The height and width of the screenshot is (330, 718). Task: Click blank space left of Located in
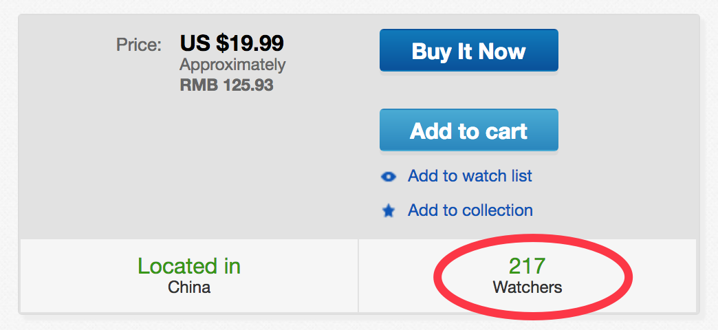point(76,275)
